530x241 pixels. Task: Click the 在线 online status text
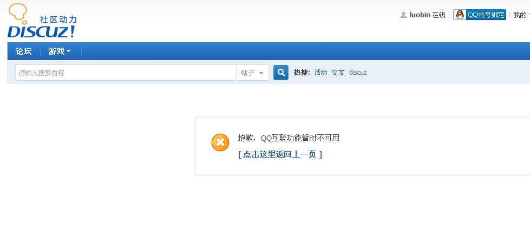pyautogui.click(x=439, y=15)
